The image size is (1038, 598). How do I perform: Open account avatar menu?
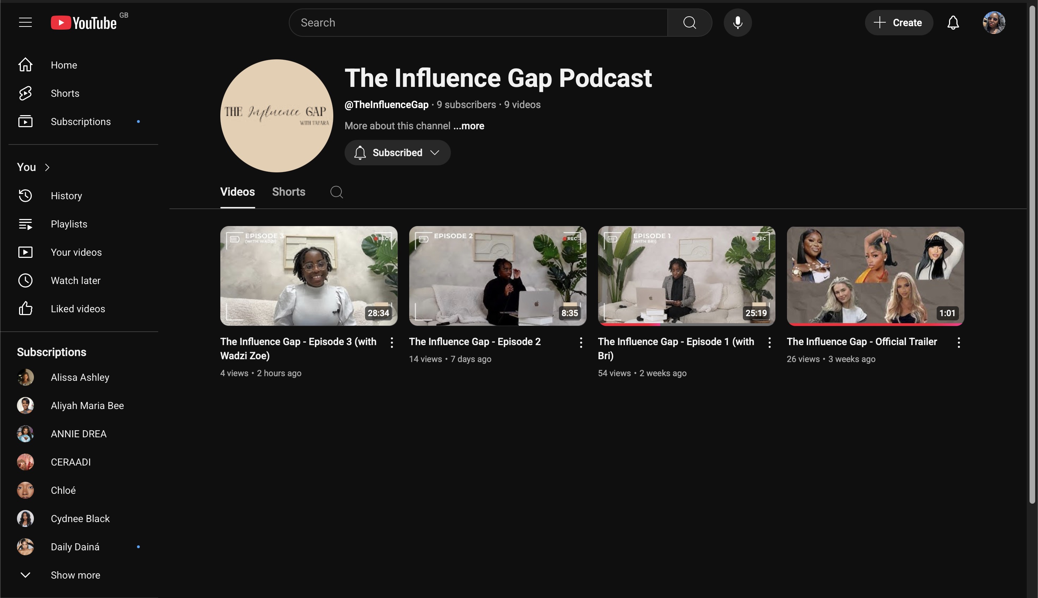(x=994, y=23)
